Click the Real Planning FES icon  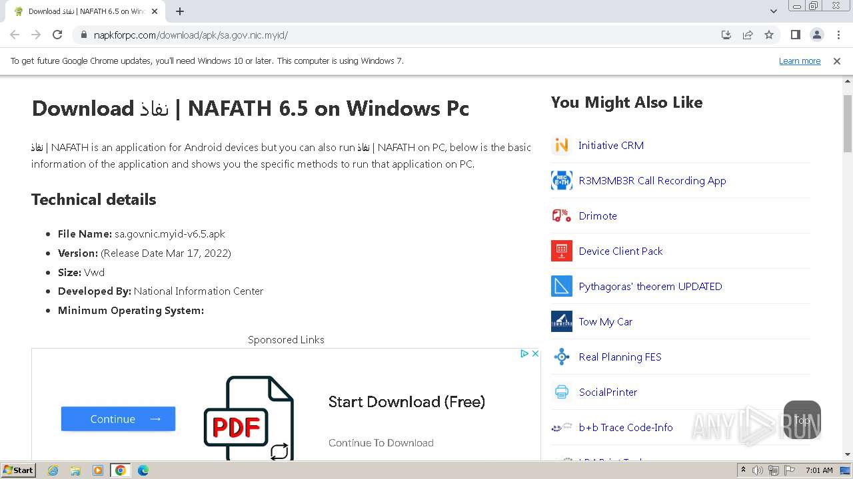562,357
